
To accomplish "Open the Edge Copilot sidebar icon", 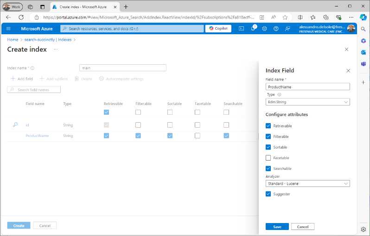I will [363, 17].
